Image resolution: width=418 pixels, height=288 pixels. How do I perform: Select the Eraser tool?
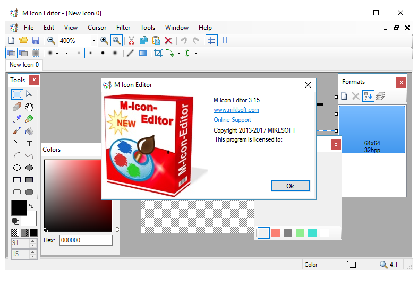17,107
